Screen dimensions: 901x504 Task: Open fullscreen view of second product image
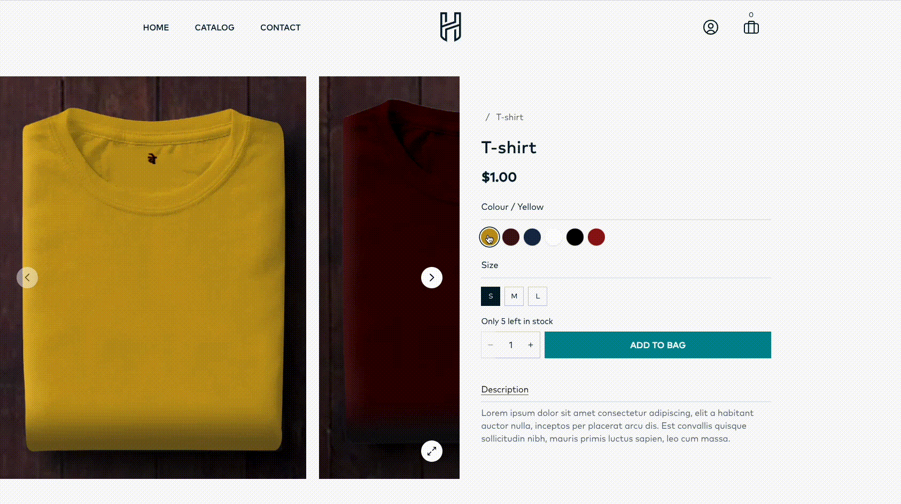[x=431, y=451]
